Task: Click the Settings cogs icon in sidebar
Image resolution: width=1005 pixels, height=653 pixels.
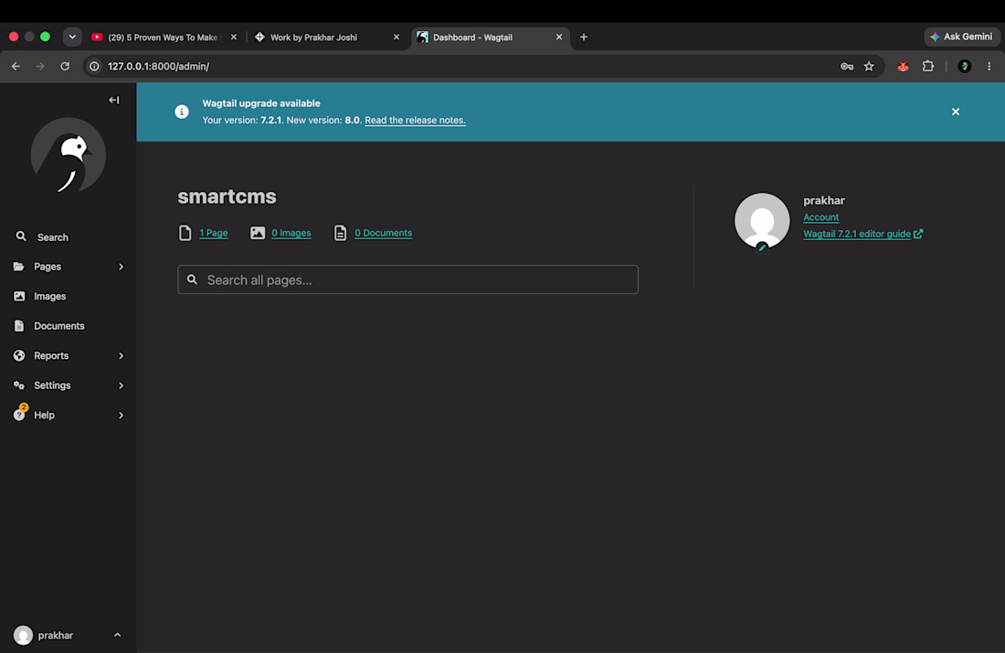Action: pos(19,385)
